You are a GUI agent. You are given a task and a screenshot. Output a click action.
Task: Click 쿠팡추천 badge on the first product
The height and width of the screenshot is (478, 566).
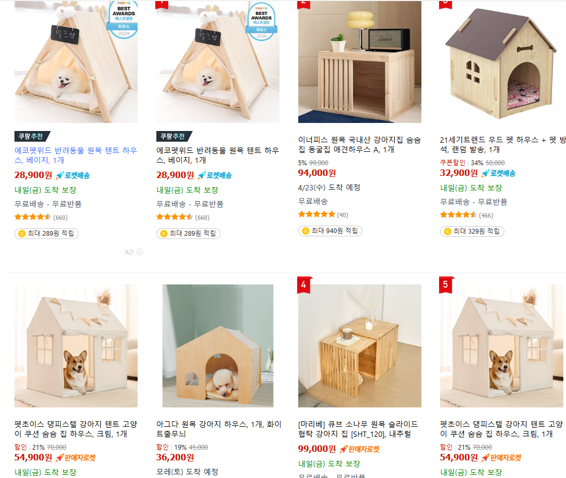pyautogui.click(x=32, y=136)
